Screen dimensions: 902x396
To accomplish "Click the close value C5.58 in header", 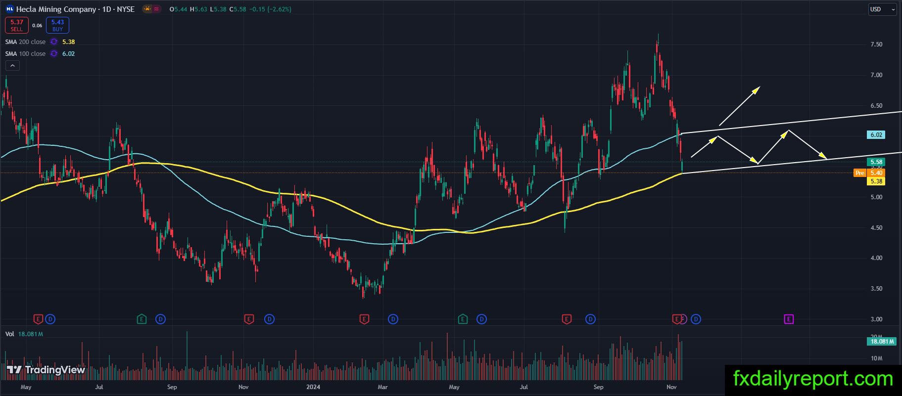I will [238, 9].
